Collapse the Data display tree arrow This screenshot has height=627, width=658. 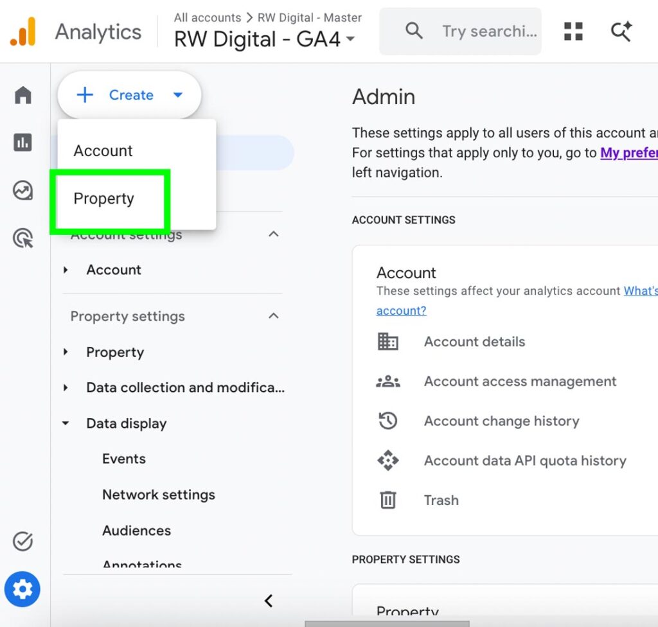(x=66, y=423)
